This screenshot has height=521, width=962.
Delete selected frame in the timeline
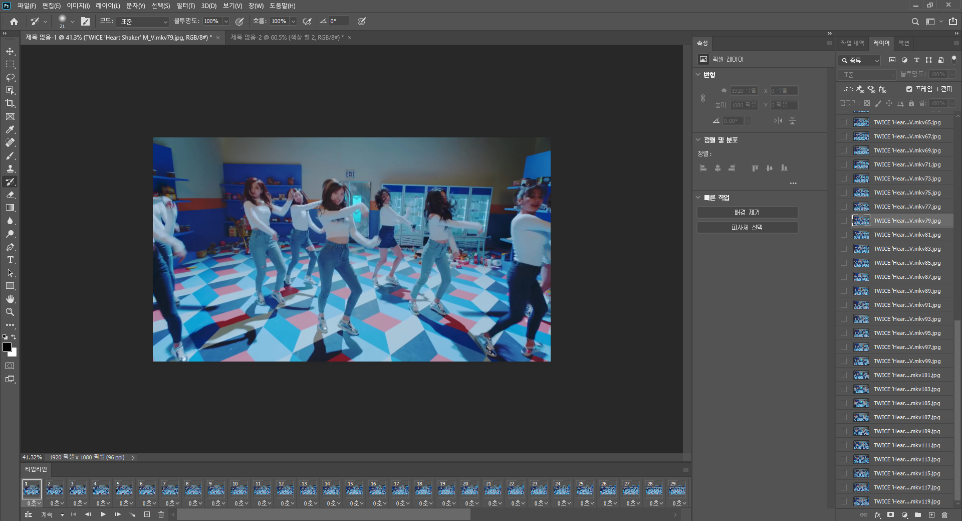[161, 514]
